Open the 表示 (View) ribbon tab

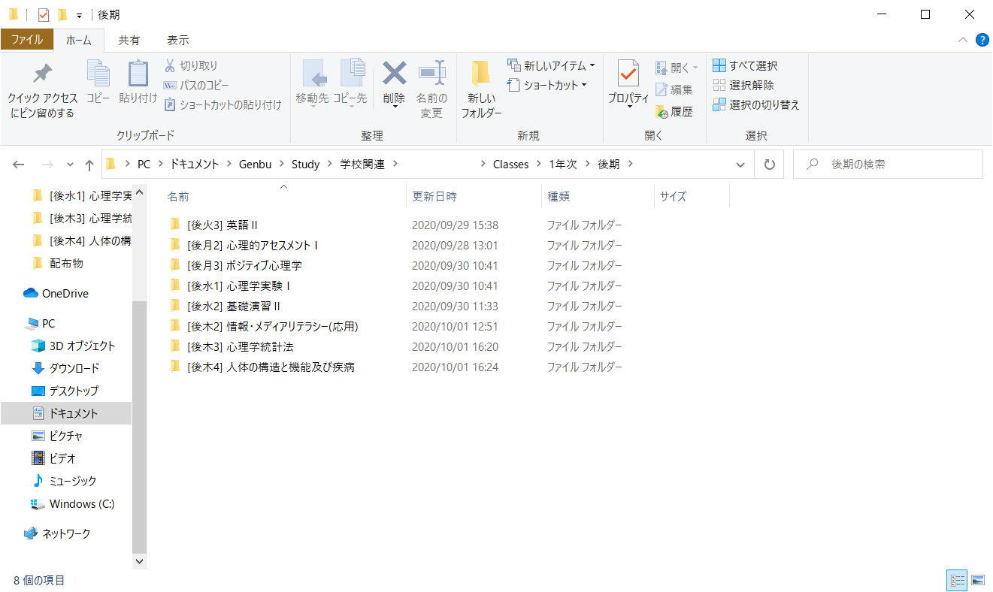pos(177,40)
